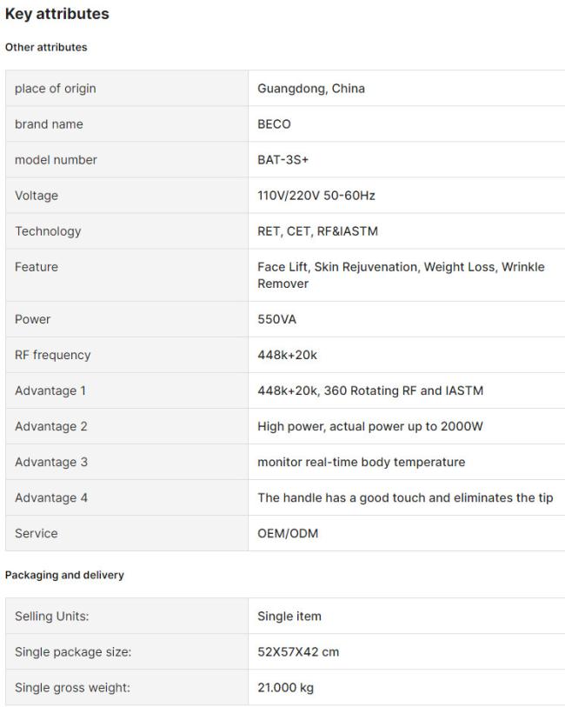Screen dimensions: 565x707
Task: Click the RET, CET, RF&IASTM technology value
Action: (x=317, y=230)
